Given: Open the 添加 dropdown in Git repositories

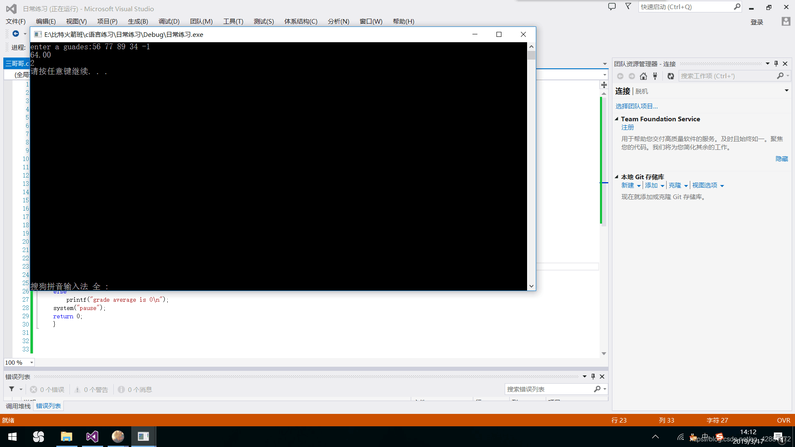Looking at the screenshot, I should 655,185.
